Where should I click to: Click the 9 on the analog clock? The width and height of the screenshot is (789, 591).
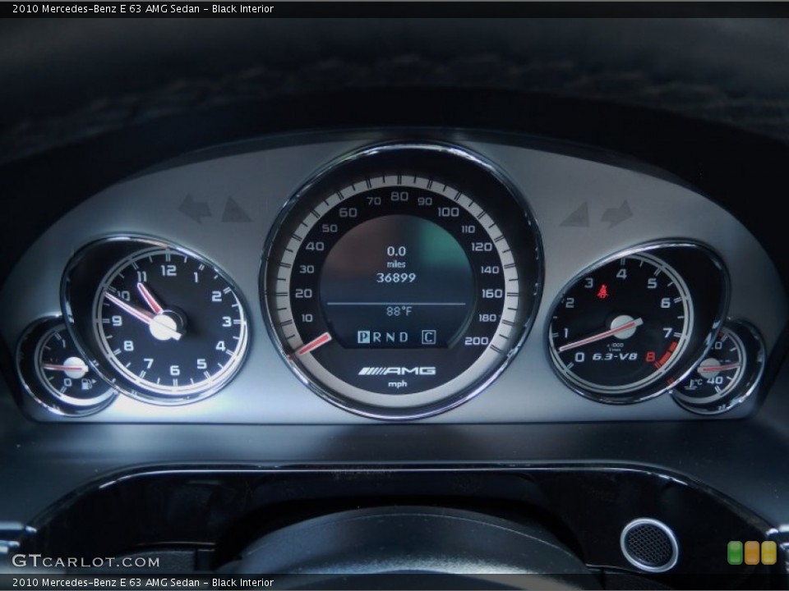tap(118, 321)
